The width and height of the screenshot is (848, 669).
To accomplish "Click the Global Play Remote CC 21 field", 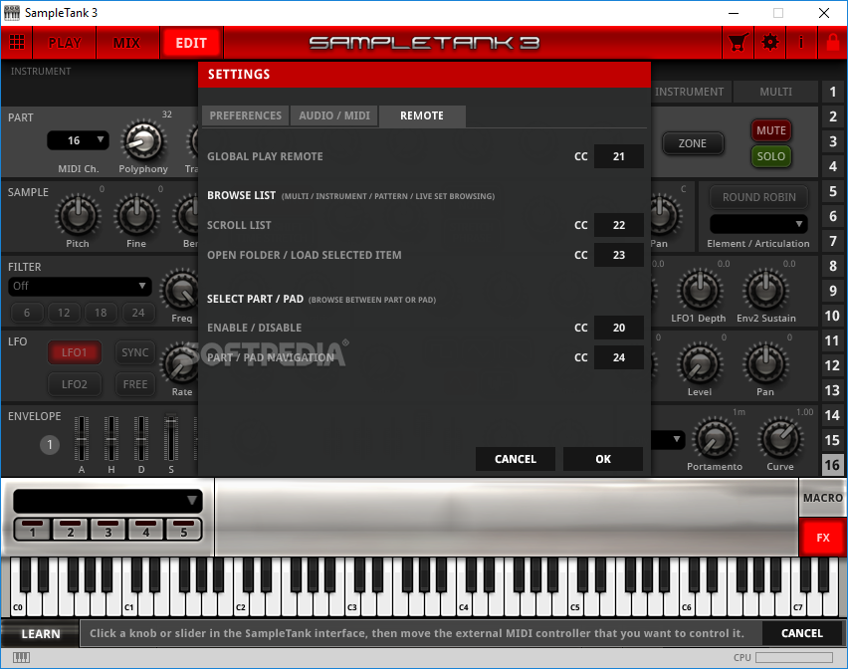I will 619,156.
